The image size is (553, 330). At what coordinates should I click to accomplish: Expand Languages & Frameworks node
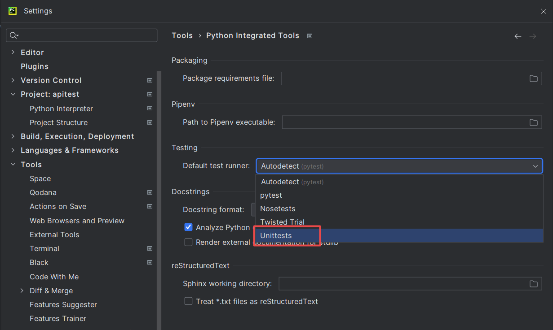point(13,150)
